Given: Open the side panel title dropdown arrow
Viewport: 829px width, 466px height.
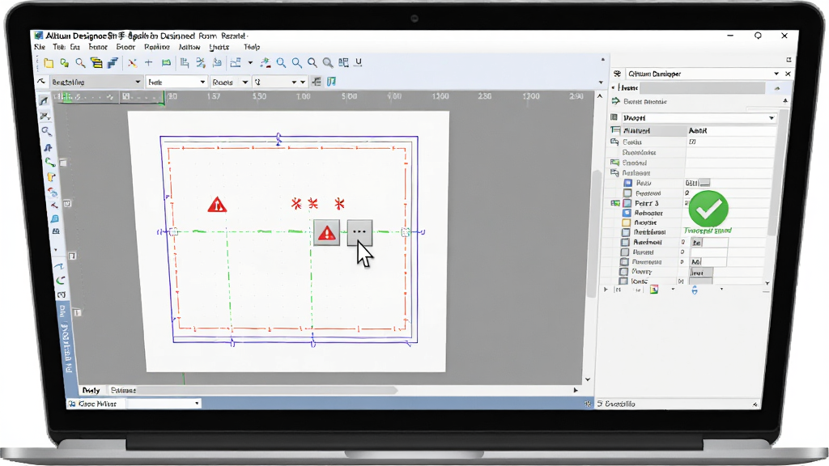Looking at the screenshot, I should pyautogui.click(x=776, y=74).
